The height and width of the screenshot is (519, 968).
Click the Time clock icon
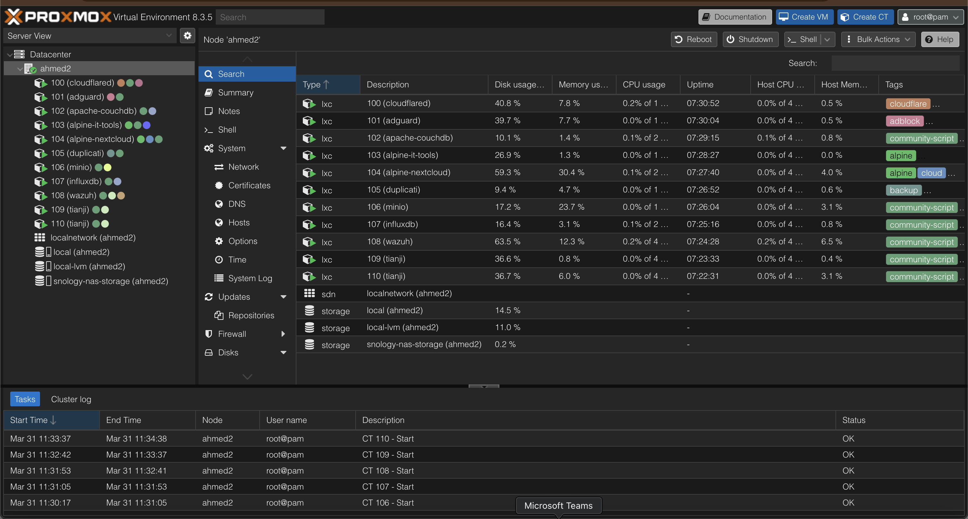[219, 260]
